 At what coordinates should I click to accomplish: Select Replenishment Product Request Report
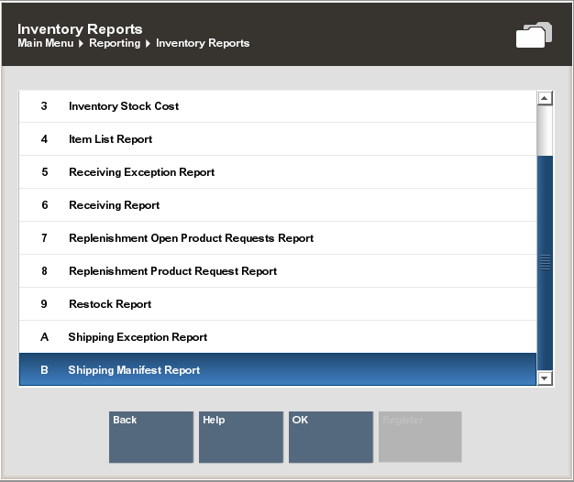pos(278,271)
